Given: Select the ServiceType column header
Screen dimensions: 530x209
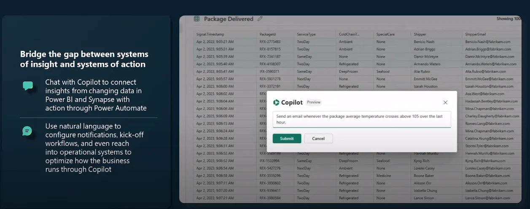Looking at the screenshot, I should tap(306, 34).
